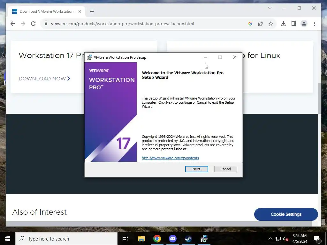Open the tab search dropdown arrow
The width and height of the screenshot is (327, 245).
270,8
